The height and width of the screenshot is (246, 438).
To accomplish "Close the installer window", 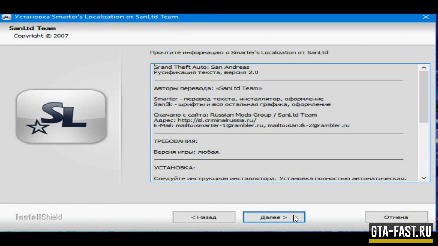I will pyautogui.click(x=426, y=17).
